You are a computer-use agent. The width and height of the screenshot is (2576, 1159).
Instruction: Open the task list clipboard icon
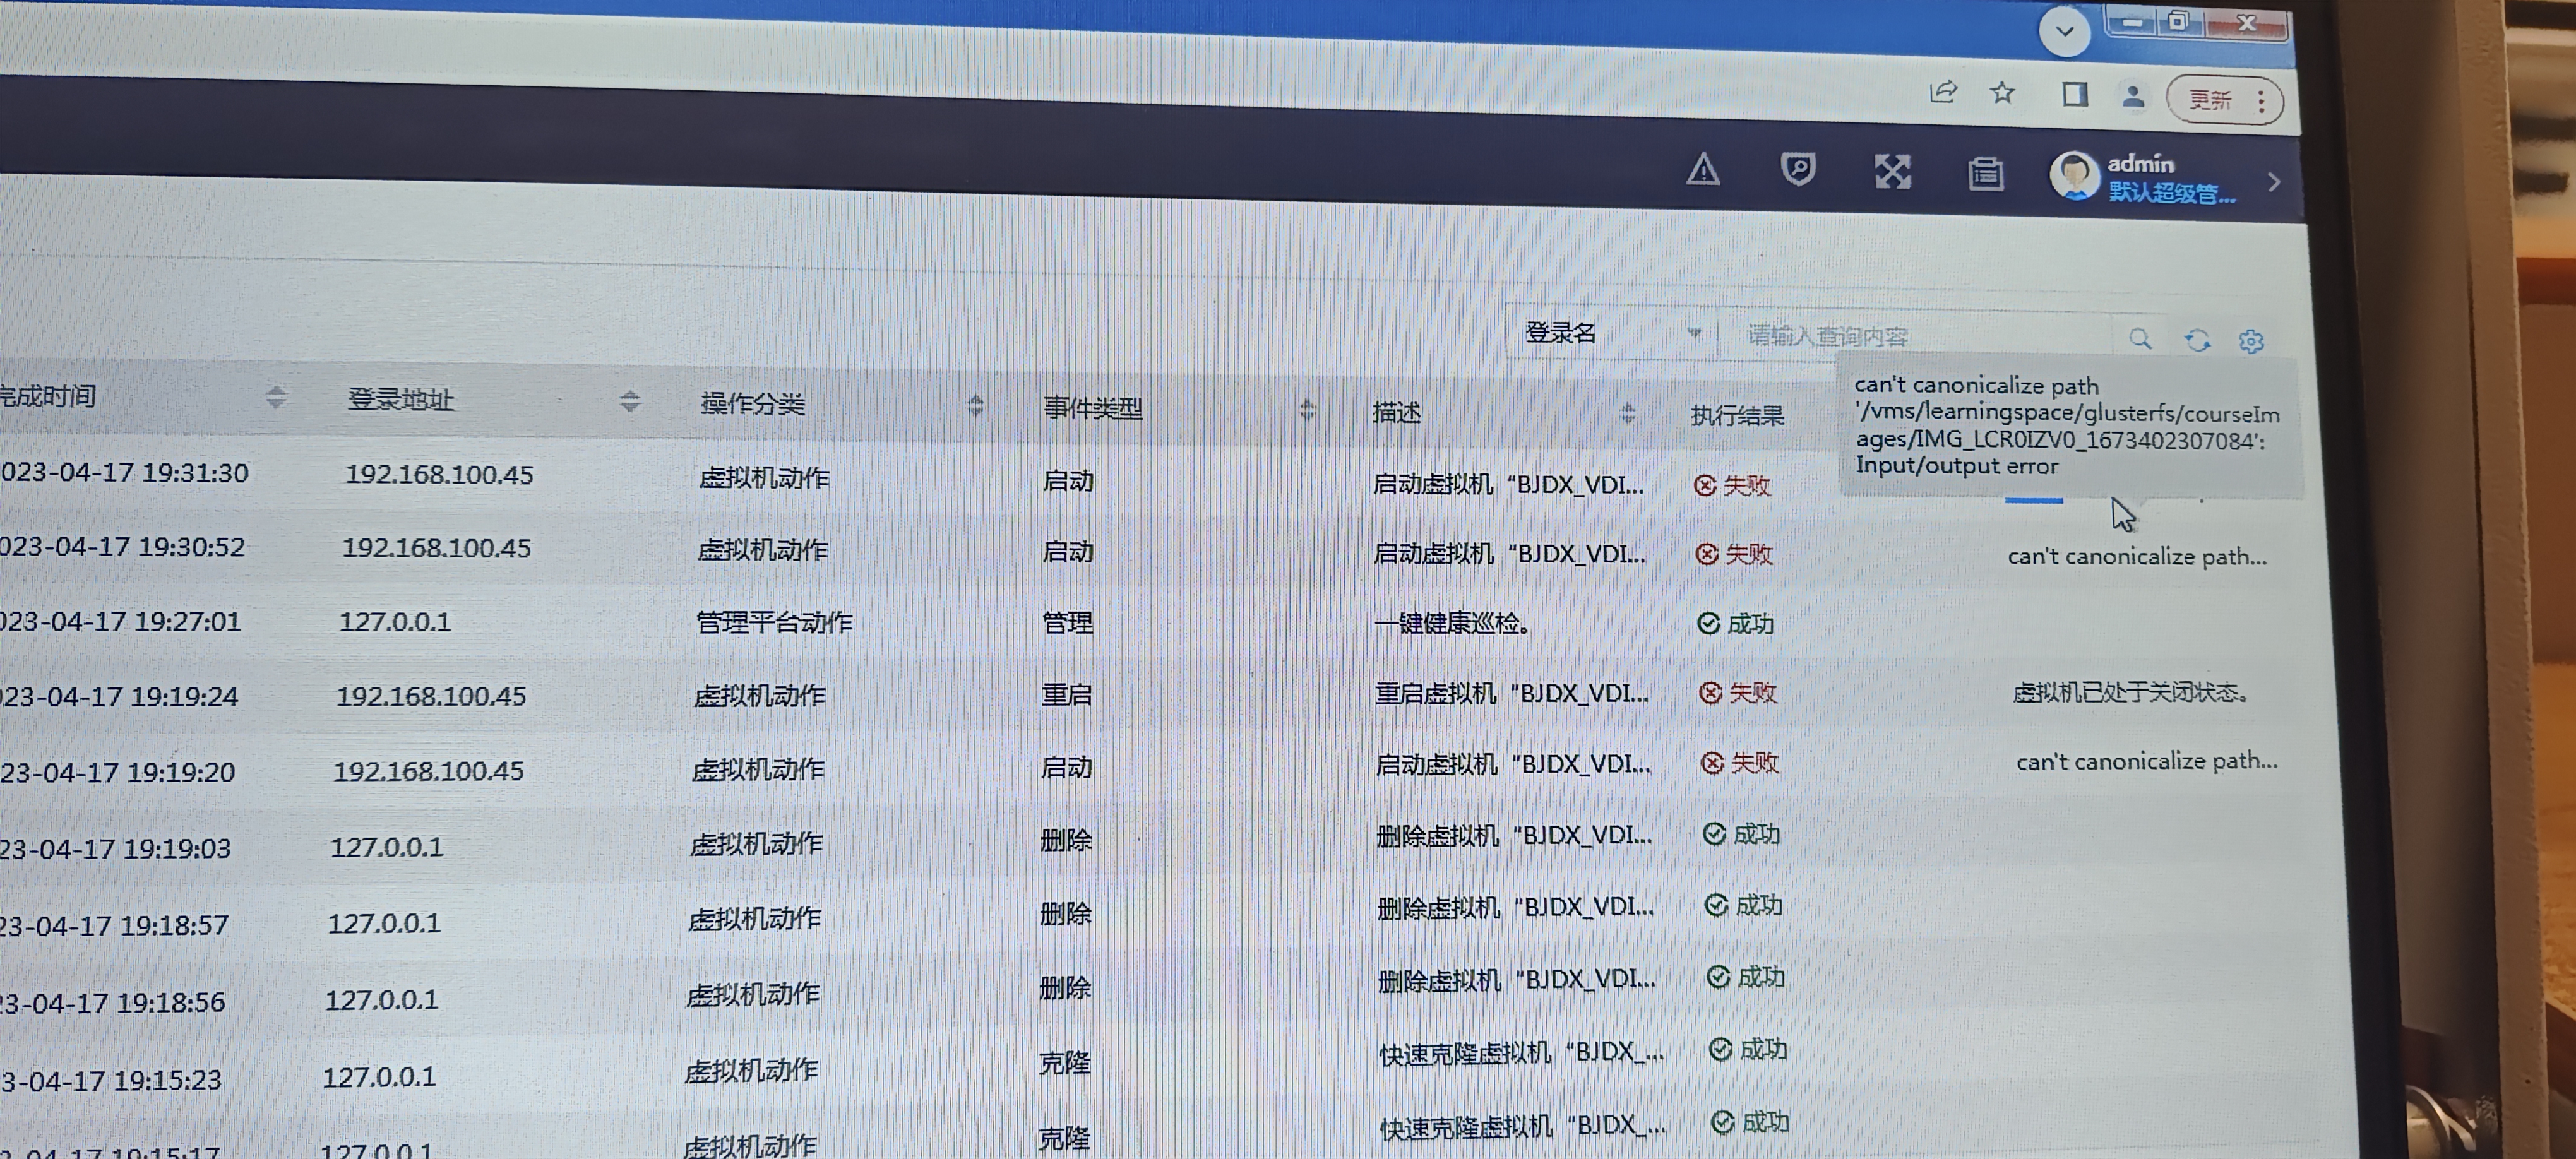point(1985,174)
